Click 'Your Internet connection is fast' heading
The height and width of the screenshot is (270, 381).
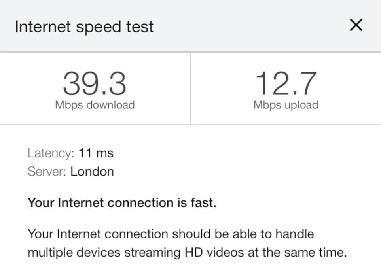122,203
